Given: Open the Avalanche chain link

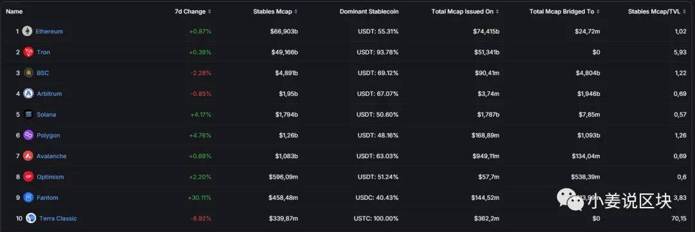Looking at the screenshot, I should click(51, 156).
